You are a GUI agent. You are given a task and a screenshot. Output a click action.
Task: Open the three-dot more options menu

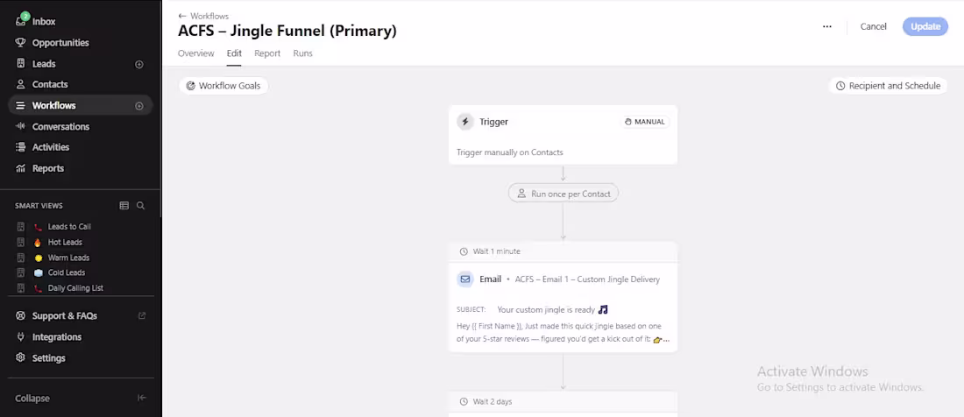pos(827,26)
